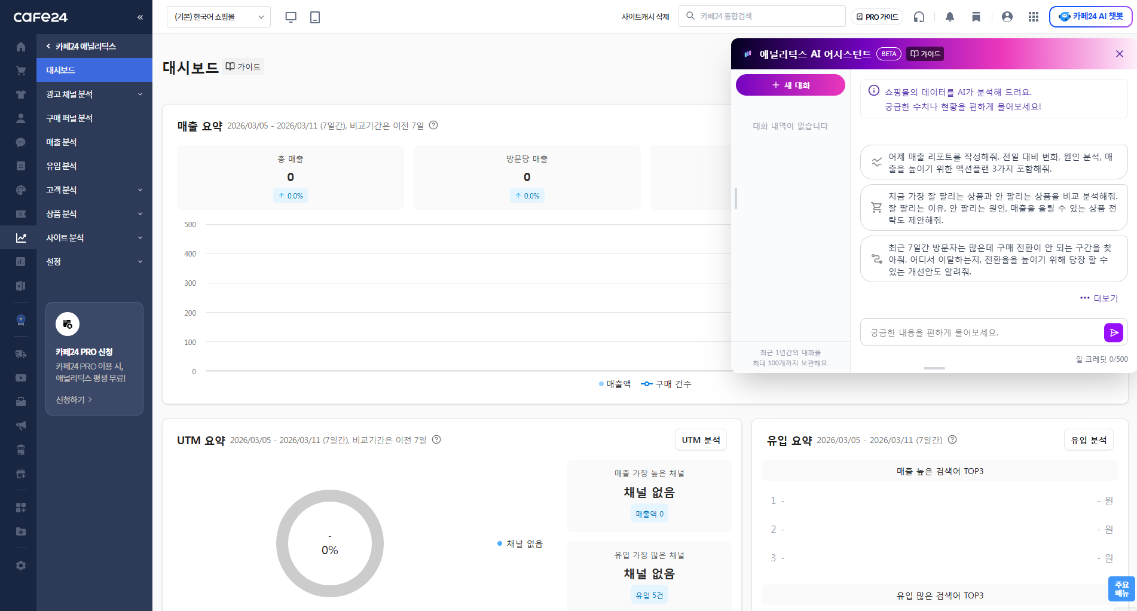
Task: Toggle the 채널 없음 donut legend item
Action: click(520, 543)
